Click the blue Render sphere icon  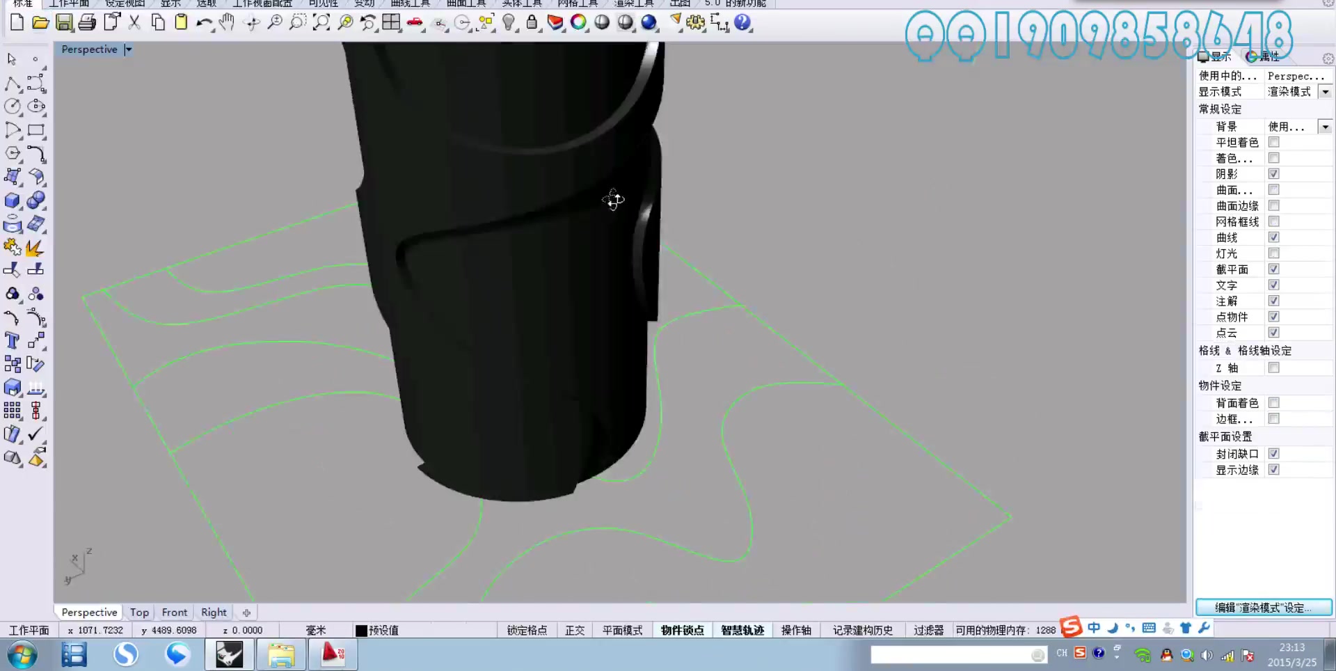(x=649, y=22)
